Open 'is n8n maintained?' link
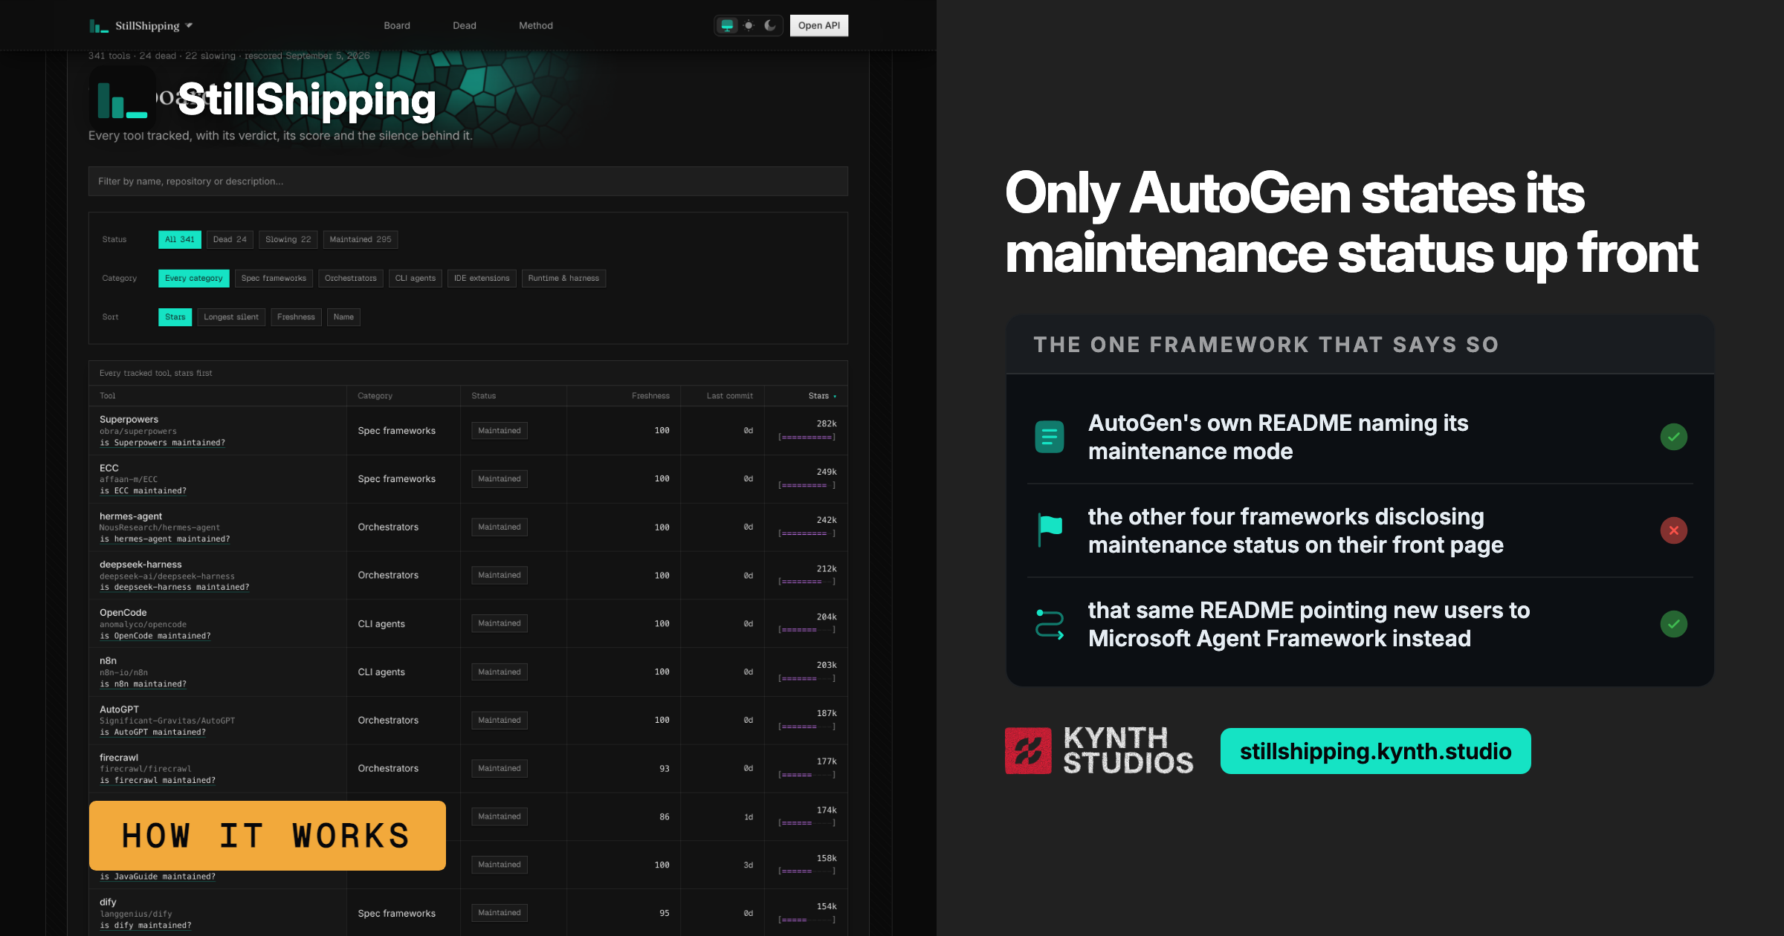 pyautogui.click(x=143, y=684)
